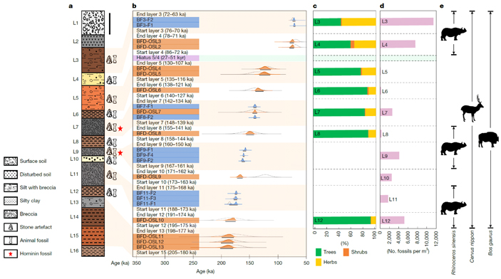
Task: Click the pink L4 fossil density bar
Action: (x=398, y=44)
